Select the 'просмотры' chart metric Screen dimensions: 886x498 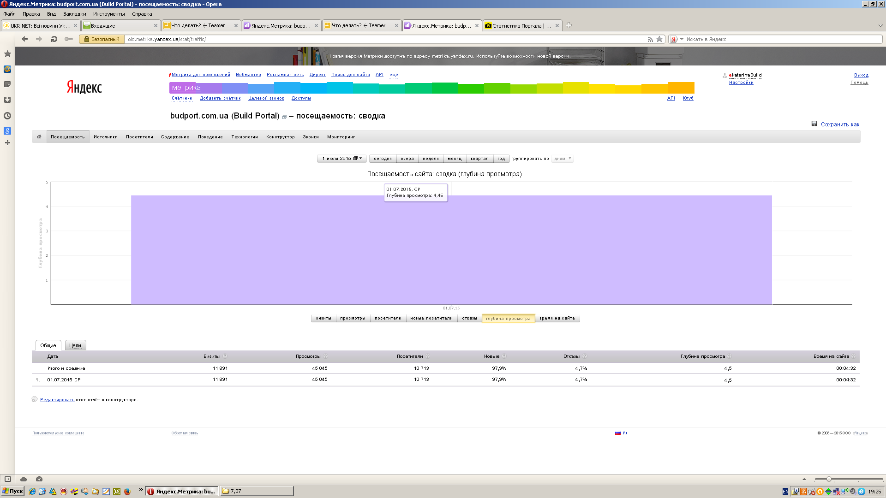pos(353,318)
